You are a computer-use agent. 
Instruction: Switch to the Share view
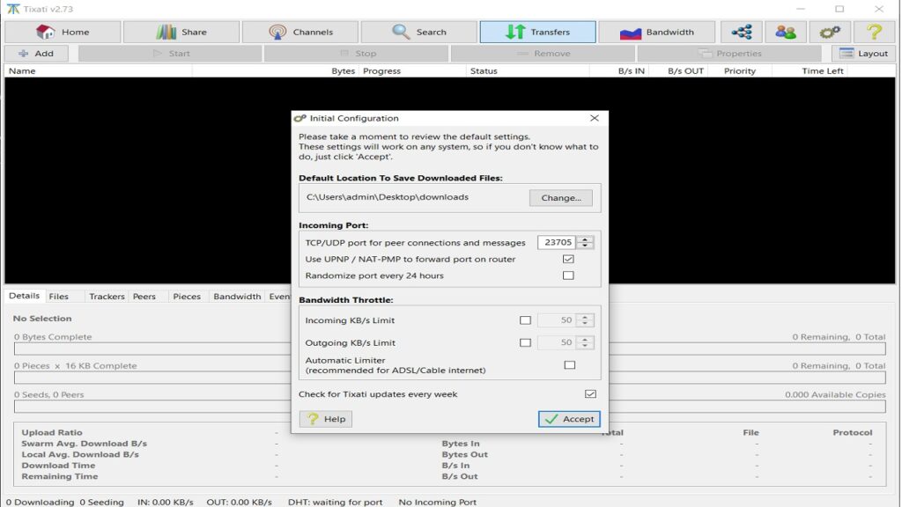181,32
